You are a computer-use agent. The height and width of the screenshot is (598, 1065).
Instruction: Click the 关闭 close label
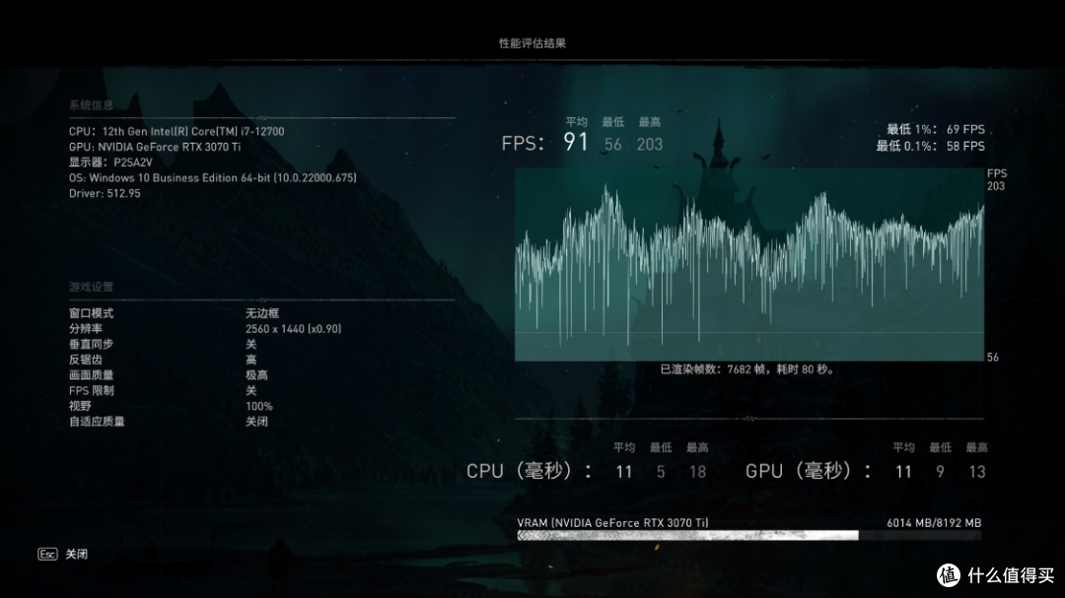(x=77, y=555)
